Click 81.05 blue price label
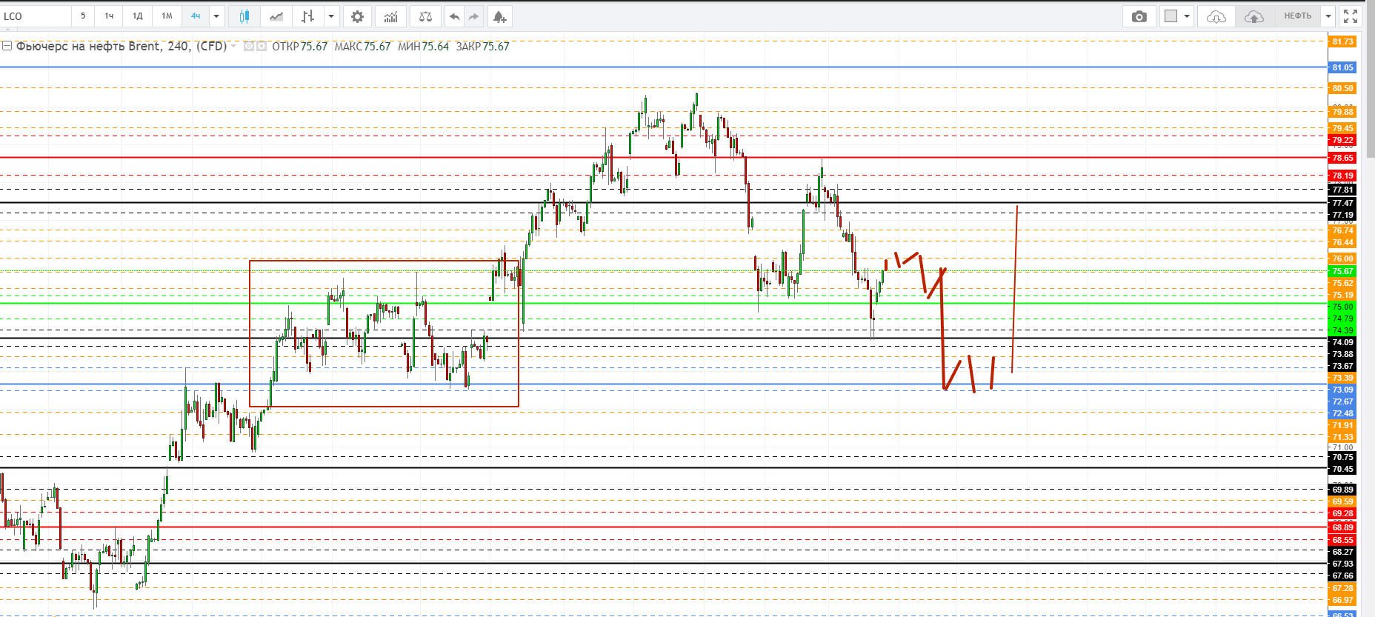 1342,67
